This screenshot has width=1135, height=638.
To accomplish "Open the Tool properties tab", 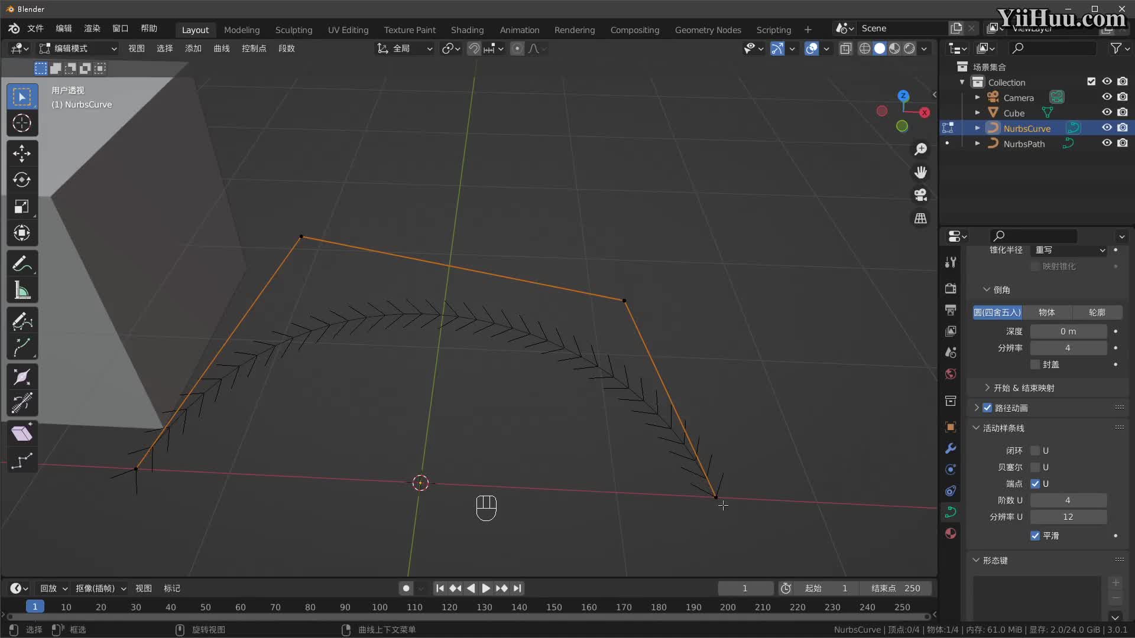I will tap(951, 262).
